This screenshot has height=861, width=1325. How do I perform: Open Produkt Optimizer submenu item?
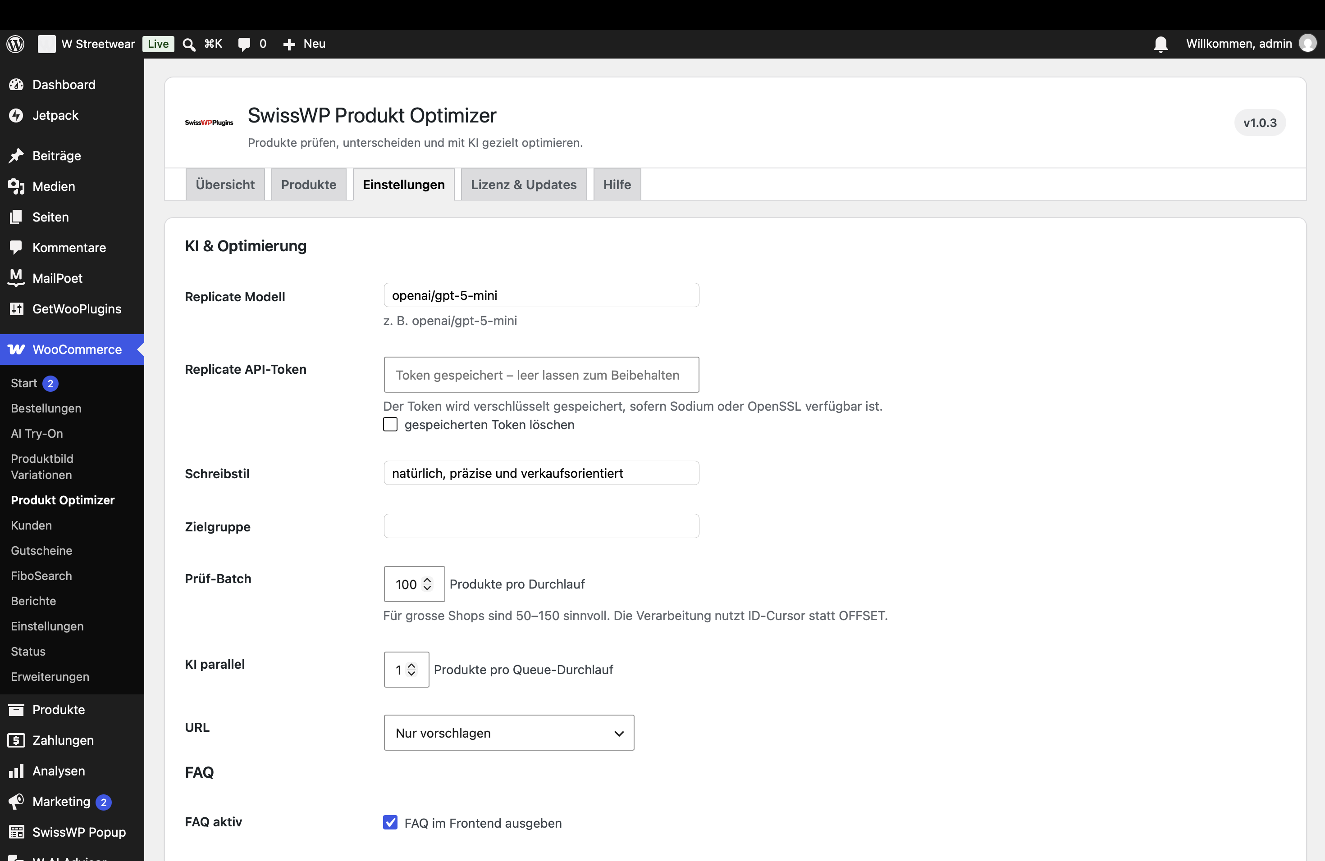[x=63, y=500]
